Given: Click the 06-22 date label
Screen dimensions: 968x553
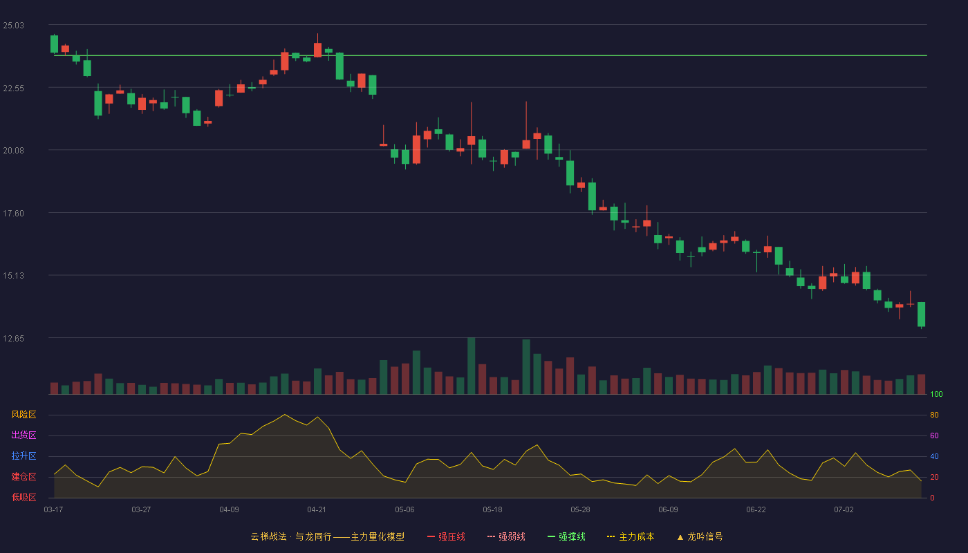Looking at the screenshot, I should point(756,509).
